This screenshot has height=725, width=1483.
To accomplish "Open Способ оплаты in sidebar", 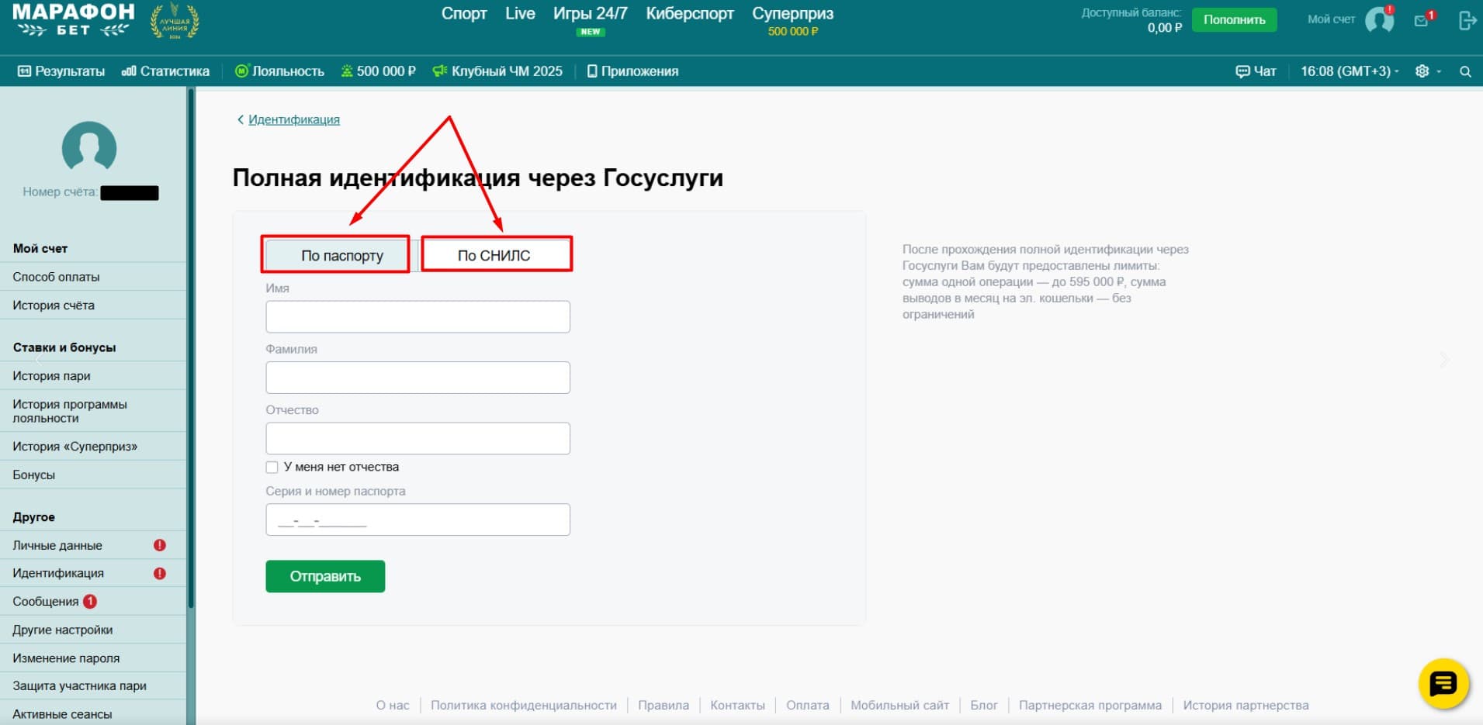I will tap(93, 277).
